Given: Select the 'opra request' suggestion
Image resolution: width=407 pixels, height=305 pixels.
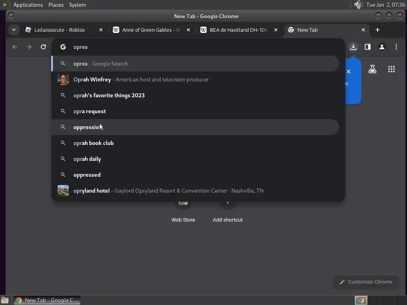Looking at the screenshot, I should [195, 111].
